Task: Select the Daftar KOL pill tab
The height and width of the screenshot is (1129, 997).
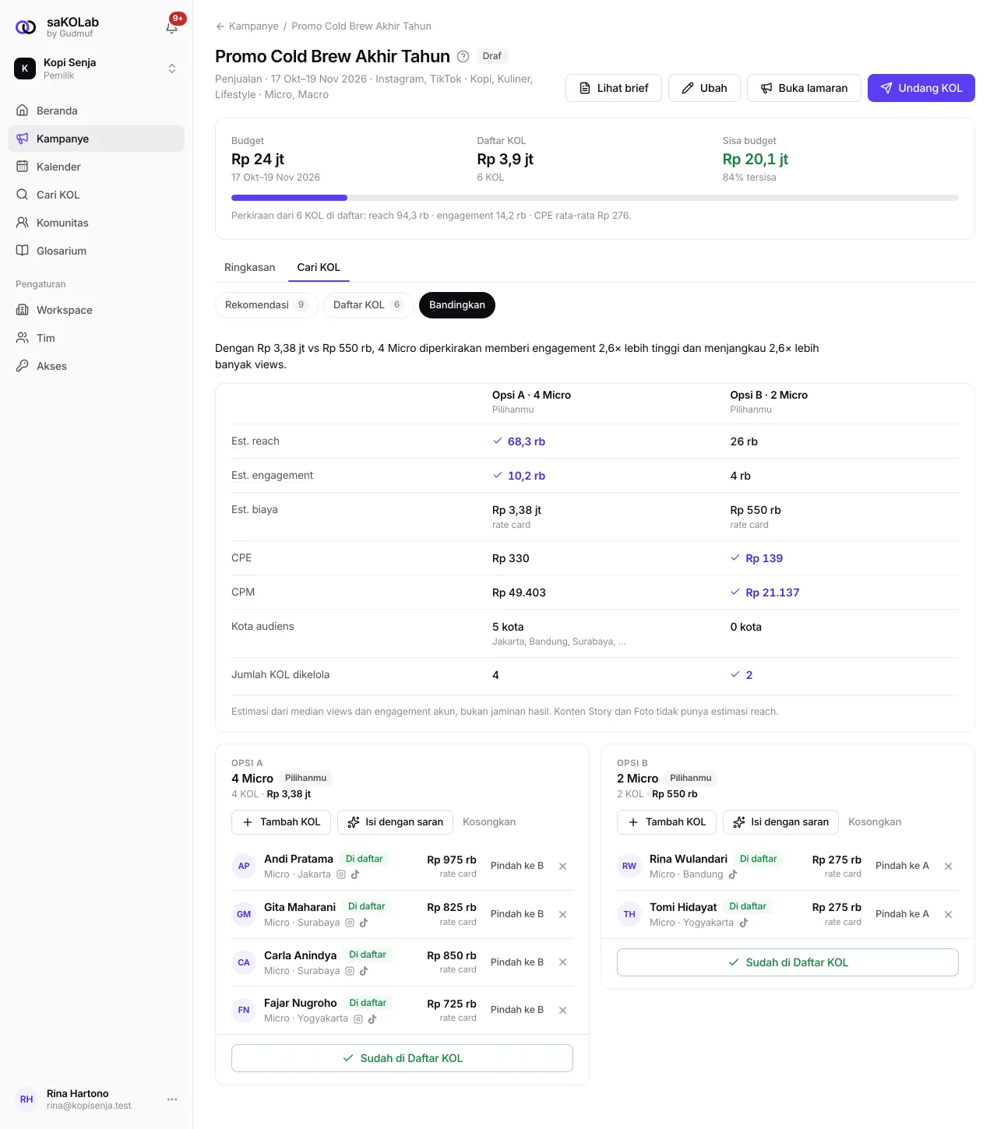Action: (x=368, y=305)
